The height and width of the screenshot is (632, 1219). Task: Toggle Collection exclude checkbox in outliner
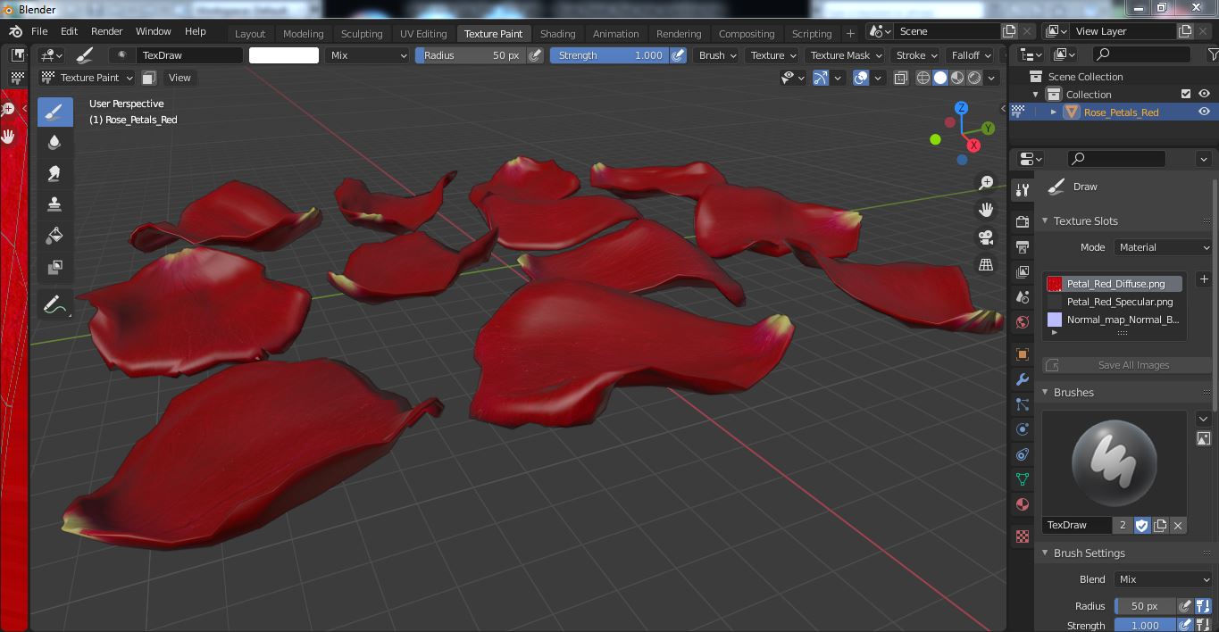point(1186,94)
